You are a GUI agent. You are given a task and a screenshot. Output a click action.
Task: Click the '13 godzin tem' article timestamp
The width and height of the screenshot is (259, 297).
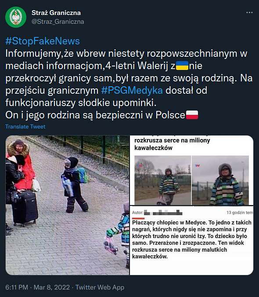tap(240, 213)
